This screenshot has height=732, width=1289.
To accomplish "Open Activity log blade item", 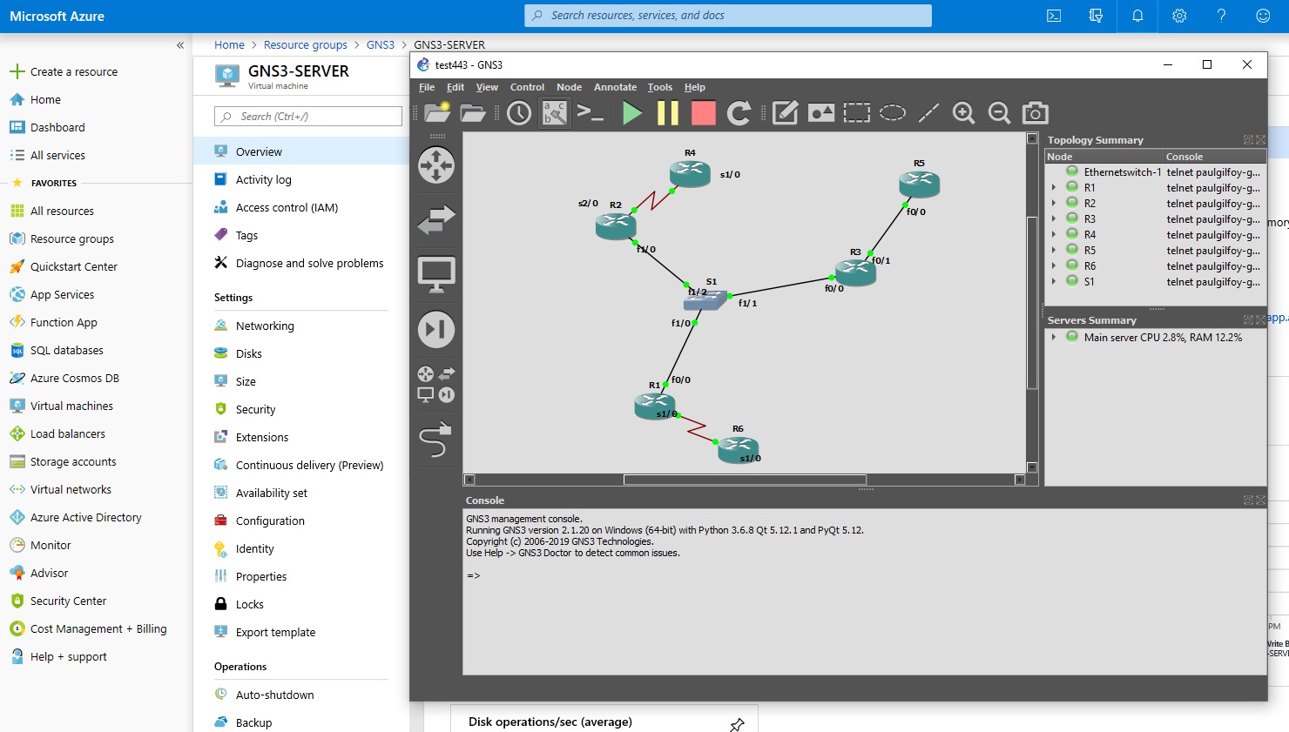I will (x=264, y=179).
